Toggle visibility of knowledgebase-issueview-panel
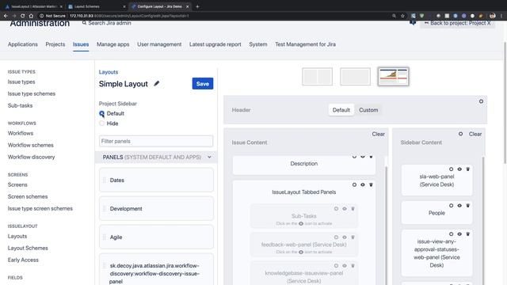Screen dimensions: 507x285 [x=345, y=266]
